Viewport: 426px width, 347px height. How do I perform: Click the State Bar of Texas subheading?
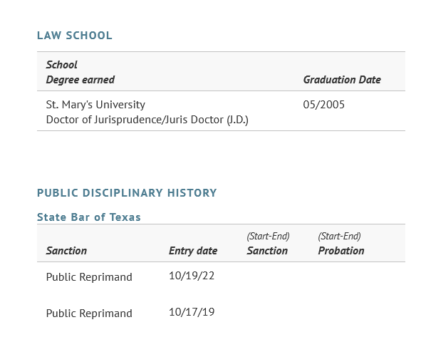coord(89,217)
